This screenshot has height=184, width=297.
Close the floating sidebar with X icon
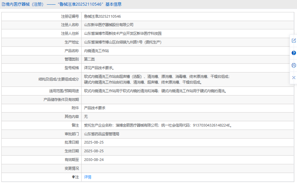294,77
